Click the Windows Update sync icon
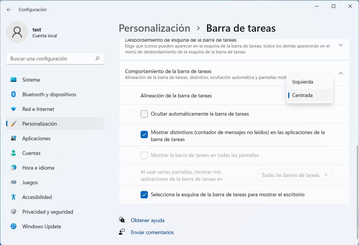 pos(13,226)
